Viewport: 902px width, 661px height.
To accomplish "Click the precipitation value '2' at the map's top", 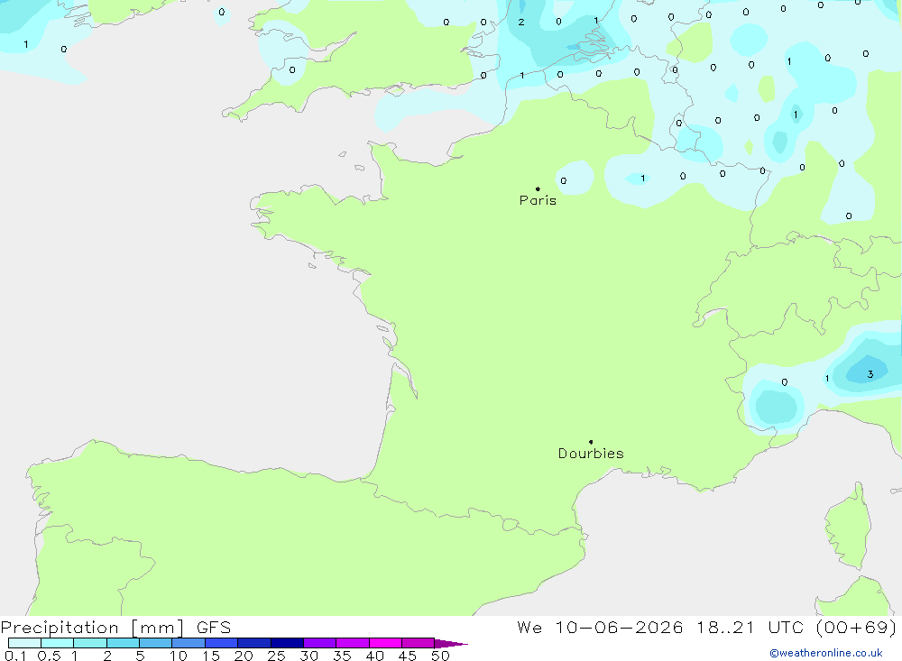I will point(521,22).
